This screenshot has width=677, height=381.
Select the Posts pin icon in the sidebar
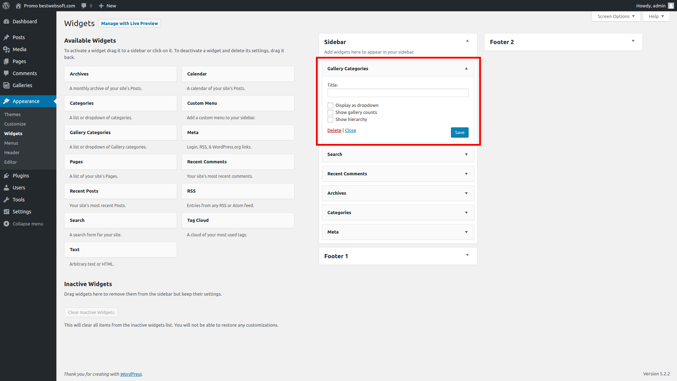coord(7,37)
